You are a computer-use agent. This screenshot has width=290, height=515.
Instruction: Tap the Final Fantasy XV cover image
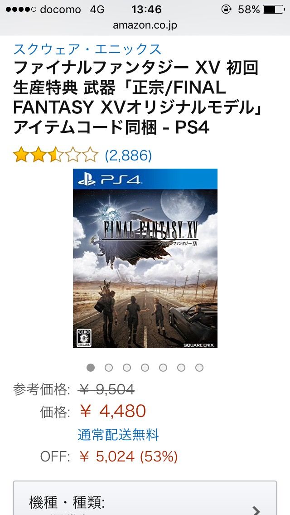click(x=145, y=258)
